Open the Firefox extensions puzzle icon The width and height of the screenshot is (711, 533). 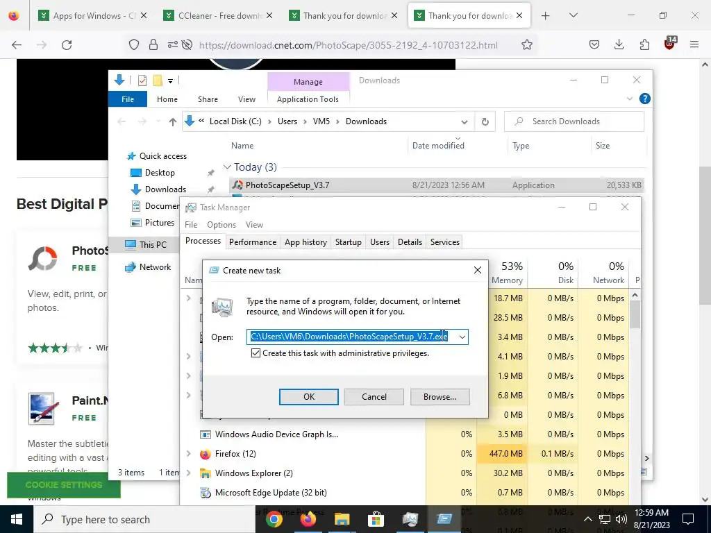pos(644,44)
